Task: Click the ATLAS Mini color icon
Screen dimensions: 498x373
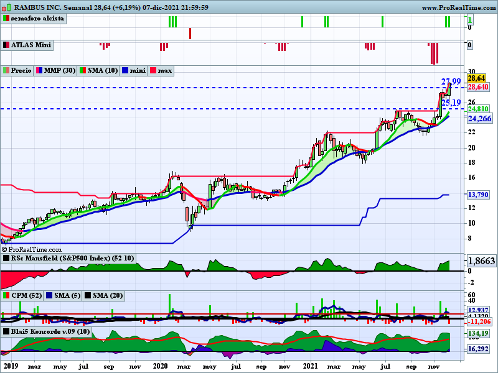Action: [x=6, y=45]
